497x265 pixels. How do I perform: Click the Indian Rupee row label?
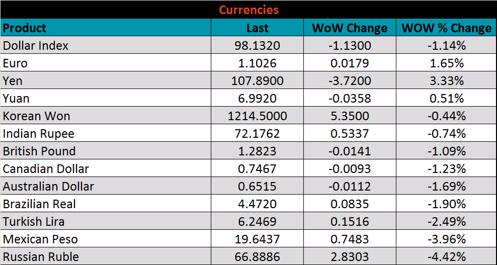coord(39,134)
